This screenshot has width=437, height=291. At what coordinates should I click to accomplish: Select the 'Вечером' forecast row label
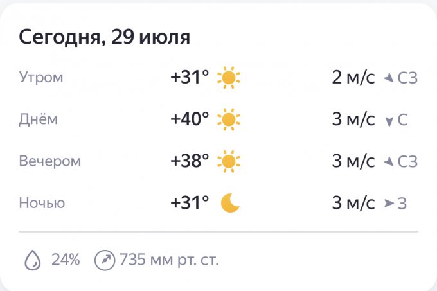pos(50,161)
